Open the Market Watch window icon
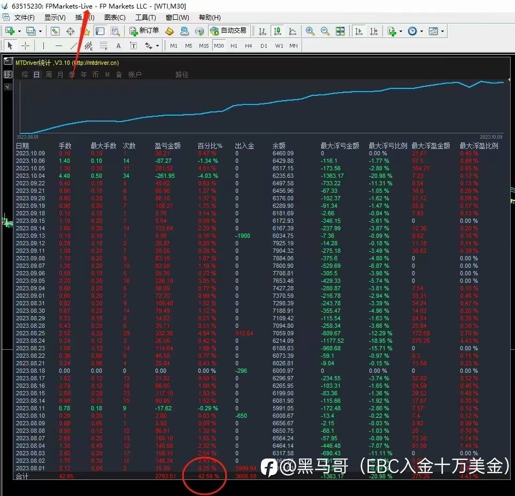Viewport: 515px width, 496px height. [x=55, y=31]
